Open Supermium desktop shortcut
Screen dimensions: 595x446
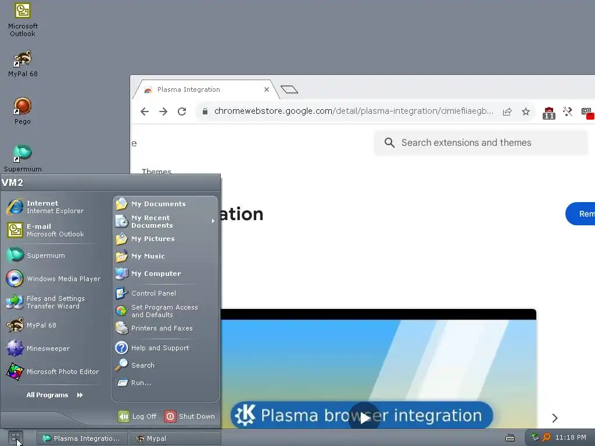pyautogui.click(x=23, y=159)
